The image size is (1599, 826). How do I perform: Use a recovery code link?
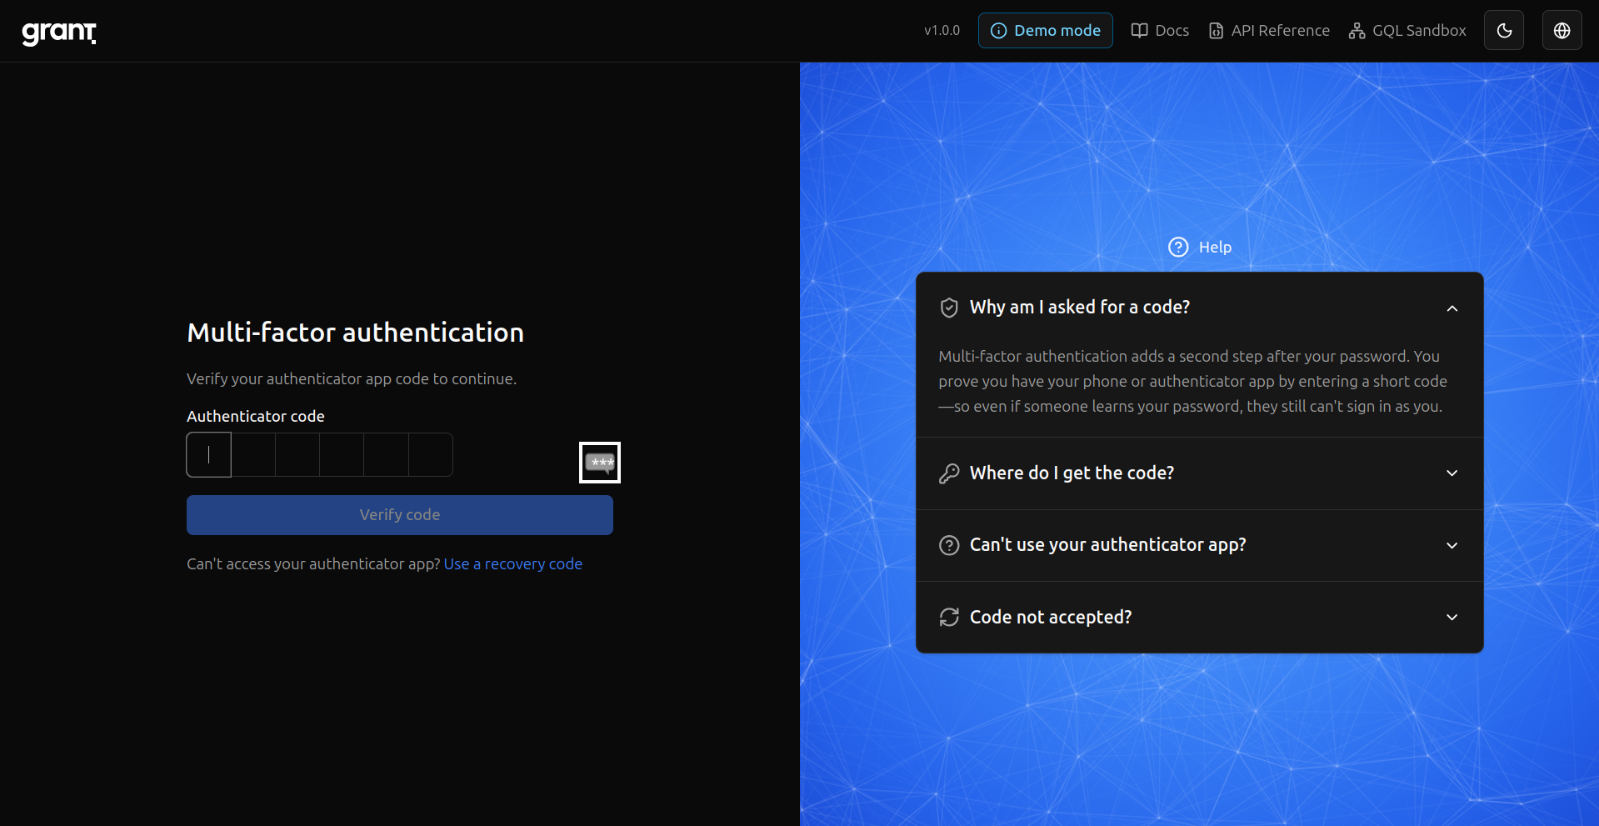(x=513, y=564)
